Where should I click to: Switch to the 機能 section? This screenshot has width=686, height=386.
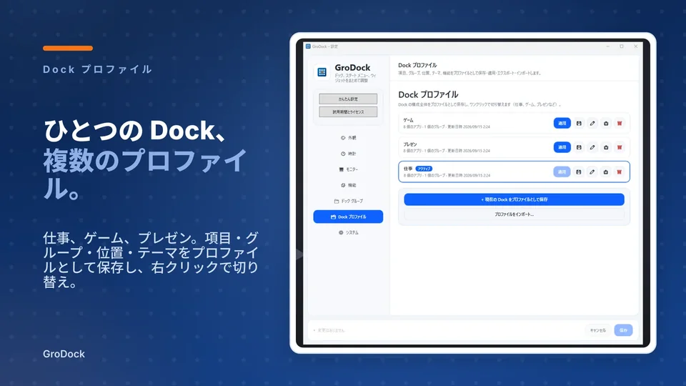tap(348, 185)
